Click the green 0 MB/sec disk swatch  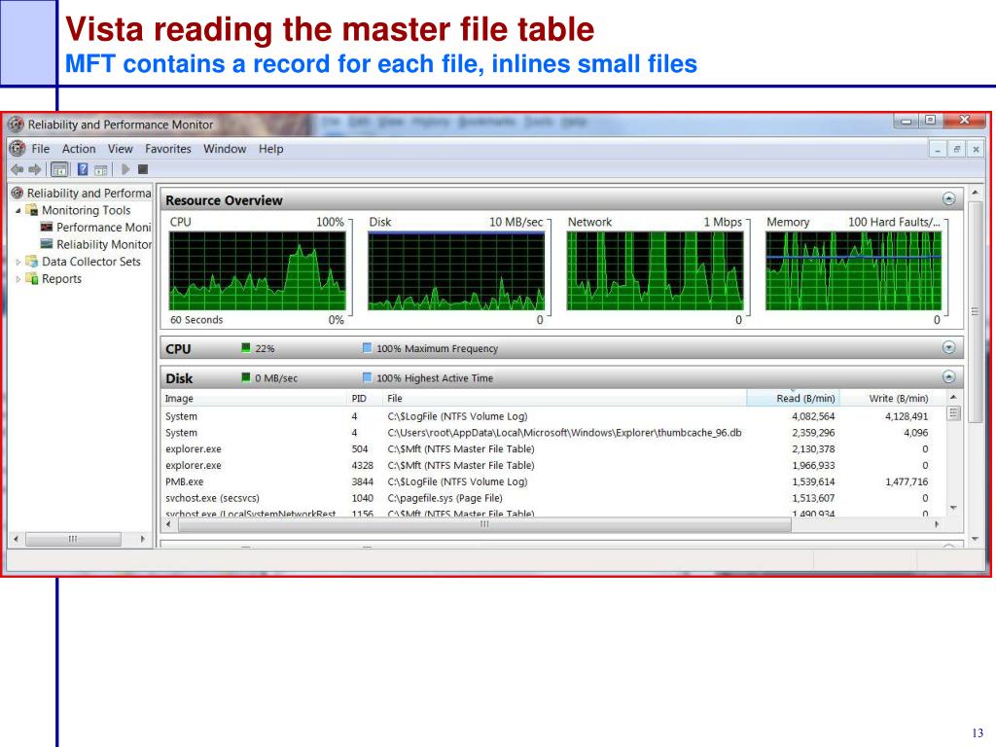coord(246,377)
